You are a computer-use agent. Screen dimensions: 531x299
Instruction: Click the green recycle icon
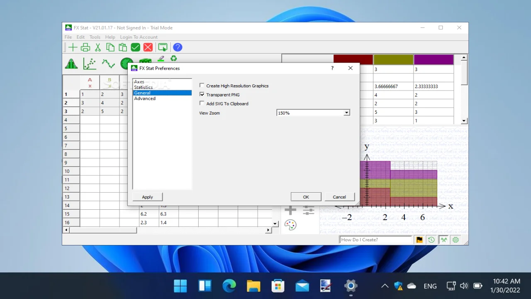(173, 59)
